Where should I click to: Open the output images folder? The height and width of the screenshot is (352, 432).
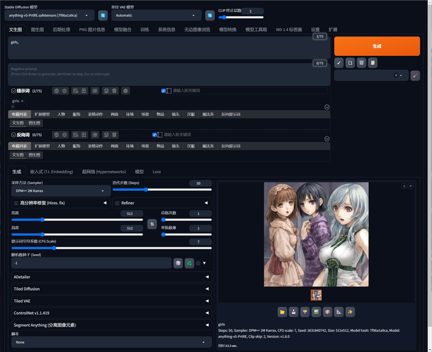pyautogui.click(x=282, y=312)
